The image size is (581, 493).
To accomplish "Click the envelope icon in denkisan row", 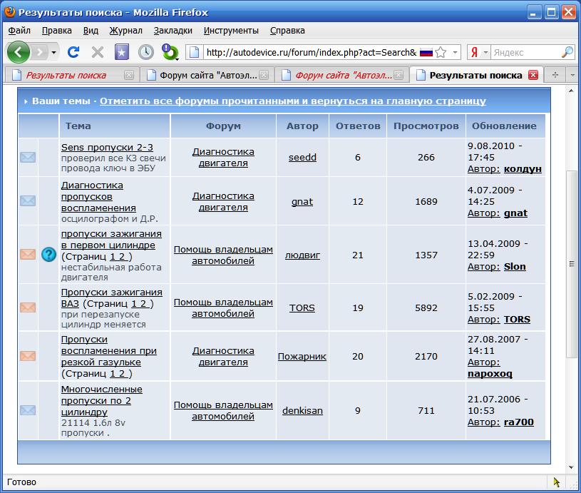I will [28, 410].
